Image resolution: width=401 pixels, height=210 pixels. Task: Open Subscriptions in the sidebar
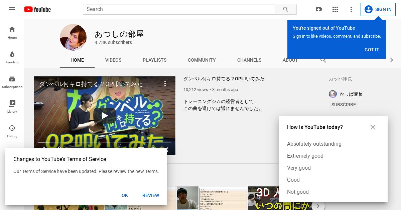12,82
